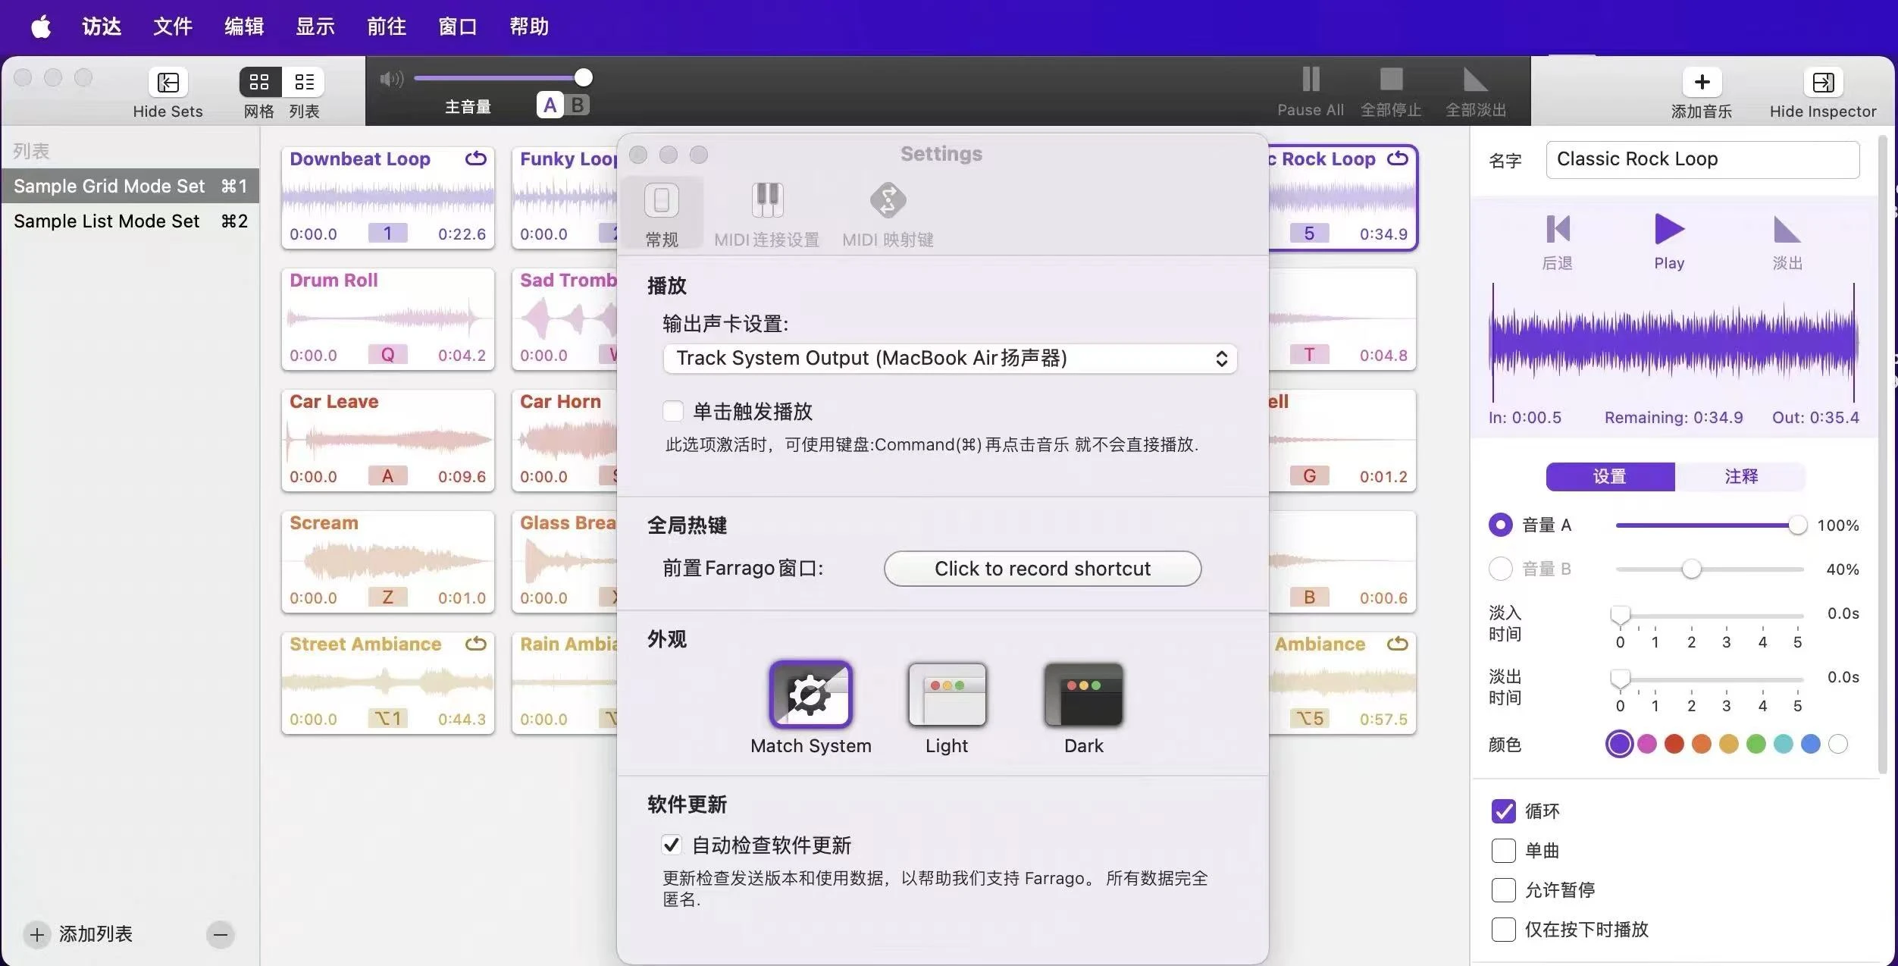This screenshot has height=966, width=1898.
Task: Select Sample Grid Mode Set in sidebar
Action: click(130, 186)
